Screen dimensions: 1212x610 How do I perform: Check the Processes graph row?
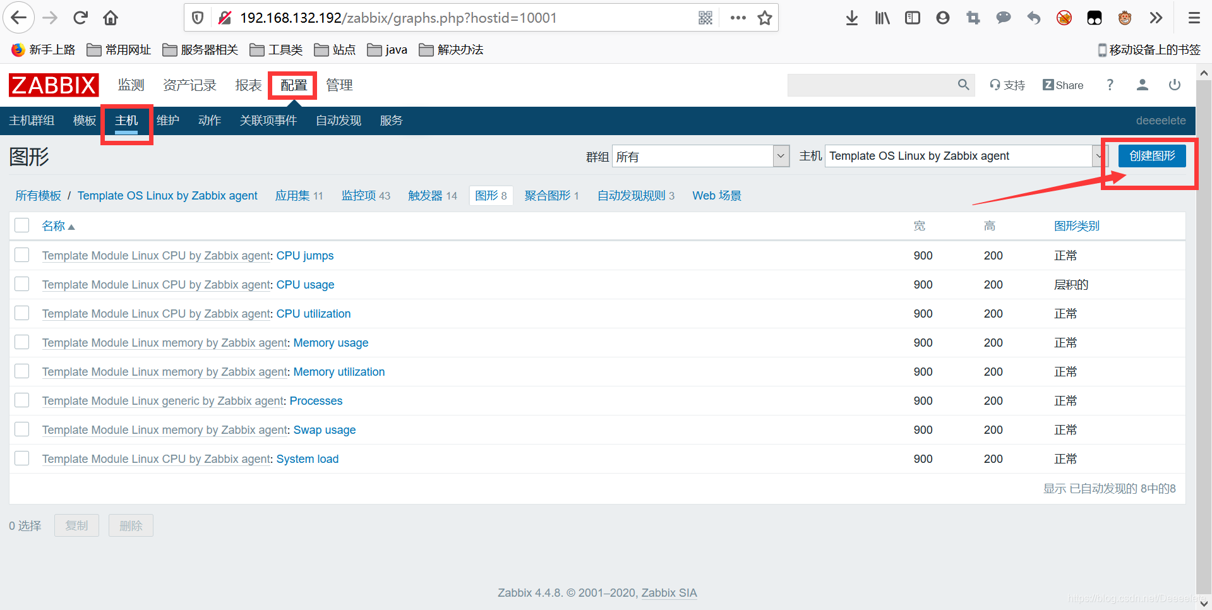[22, 400]
